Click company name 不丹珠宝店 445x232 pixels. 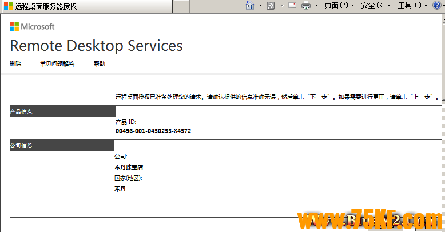pos(129,167)
